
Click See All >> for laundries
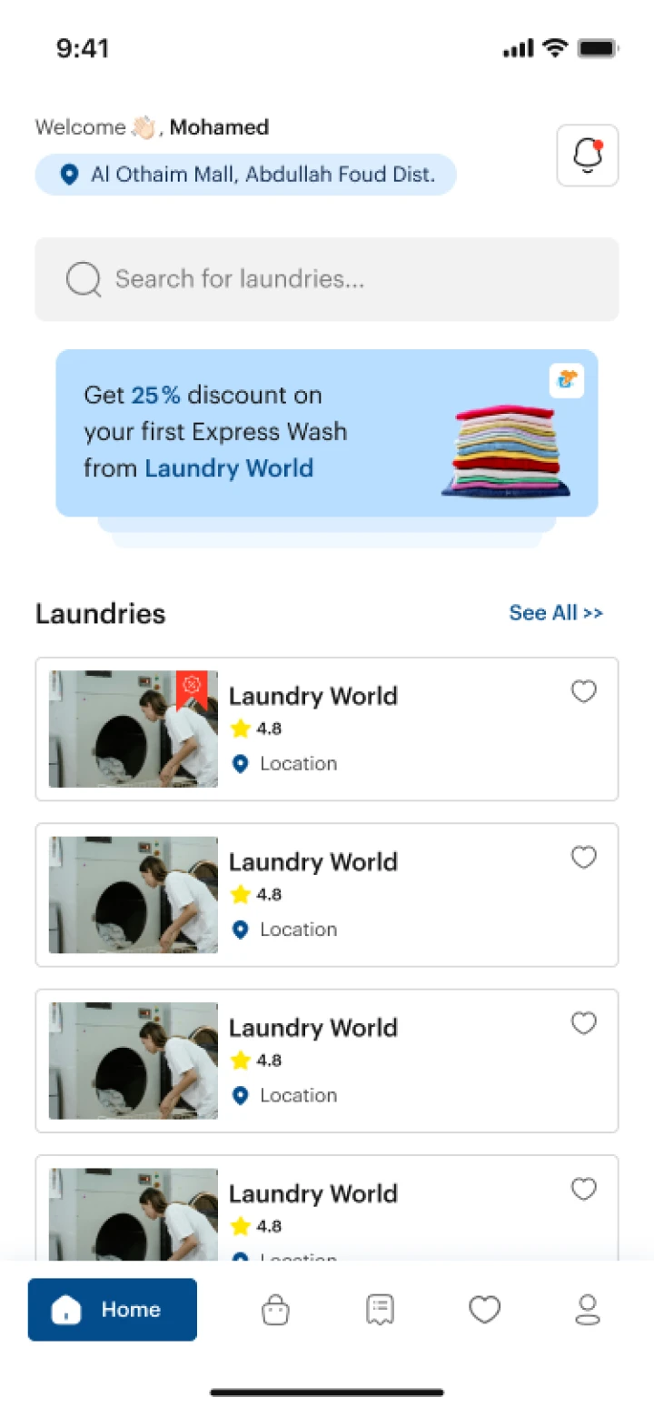coord(556,613)
